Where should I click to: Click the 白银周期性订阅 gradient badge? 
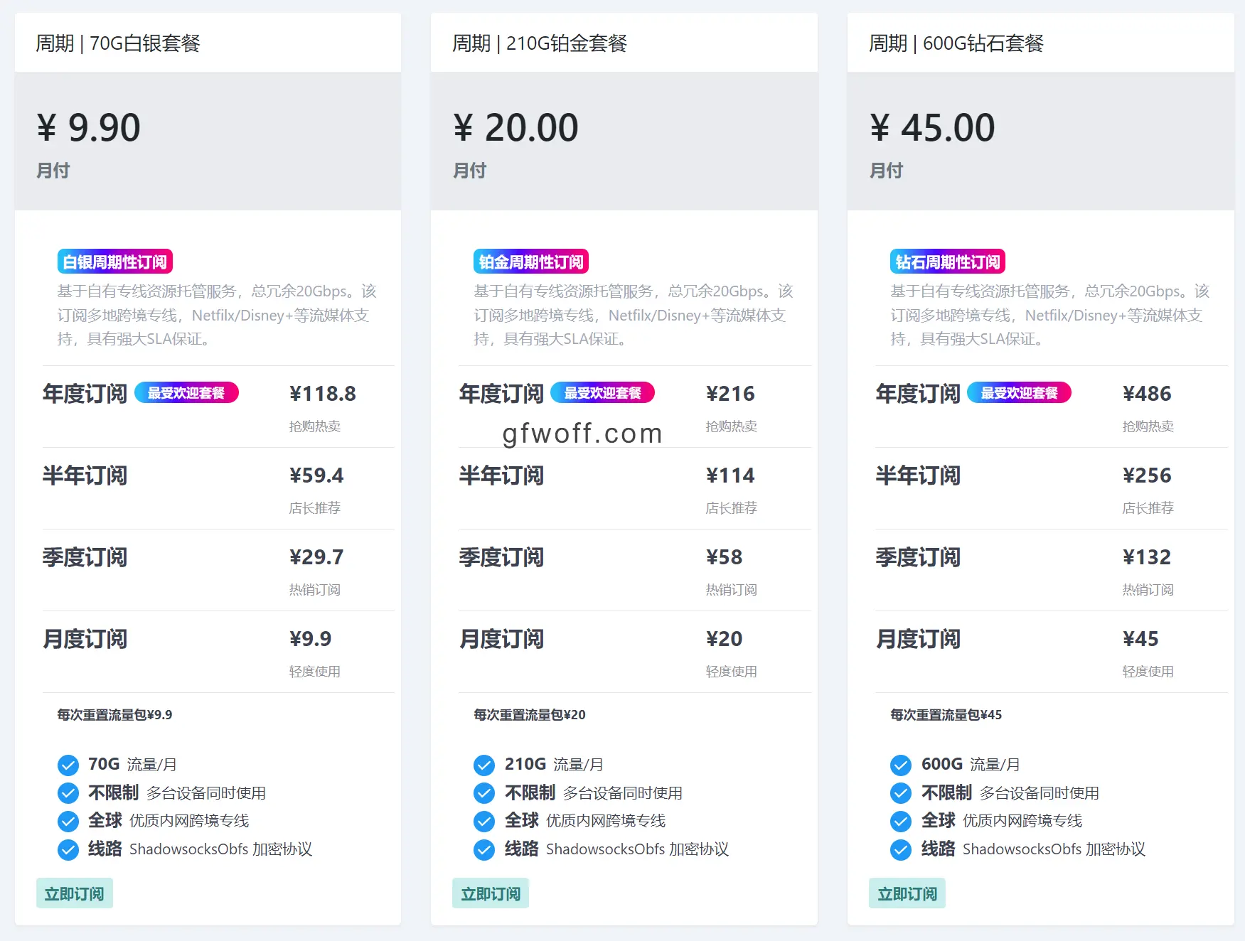coord(115,262)
